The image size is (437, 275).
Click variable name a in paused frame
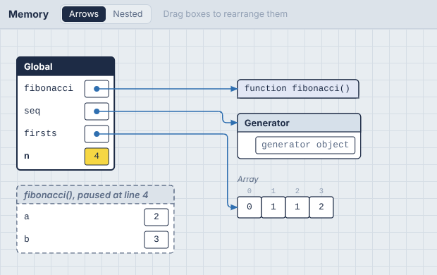27,216
